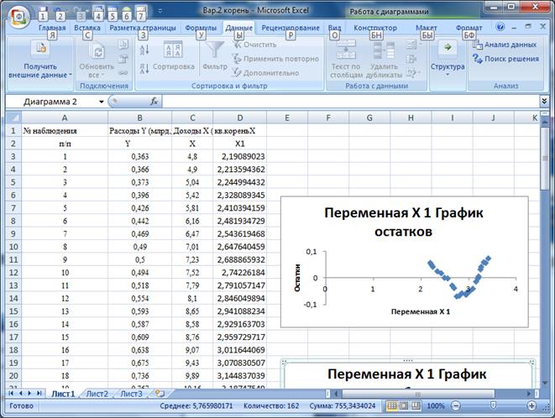Click the Сумма: 755,3434024 status entry

343,405
